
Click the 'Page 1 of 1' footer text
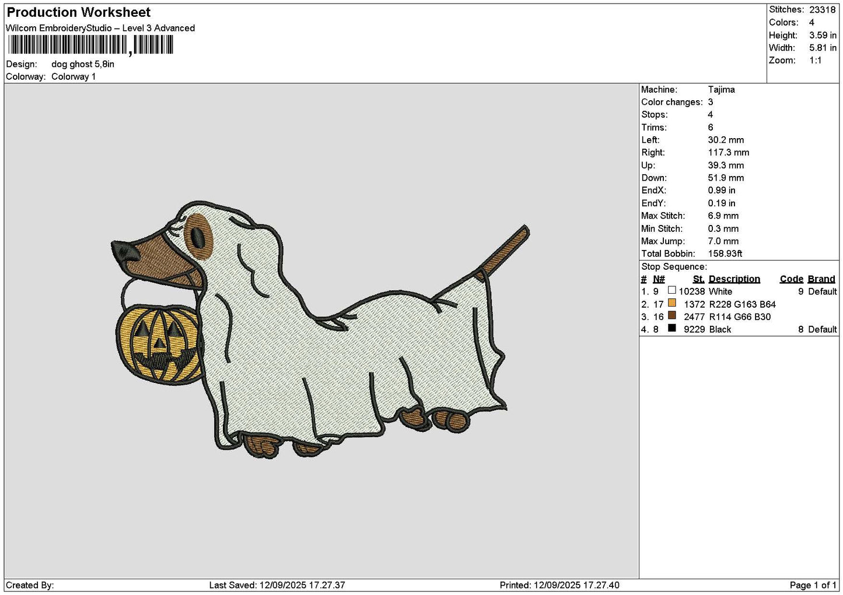pos(813,585)
